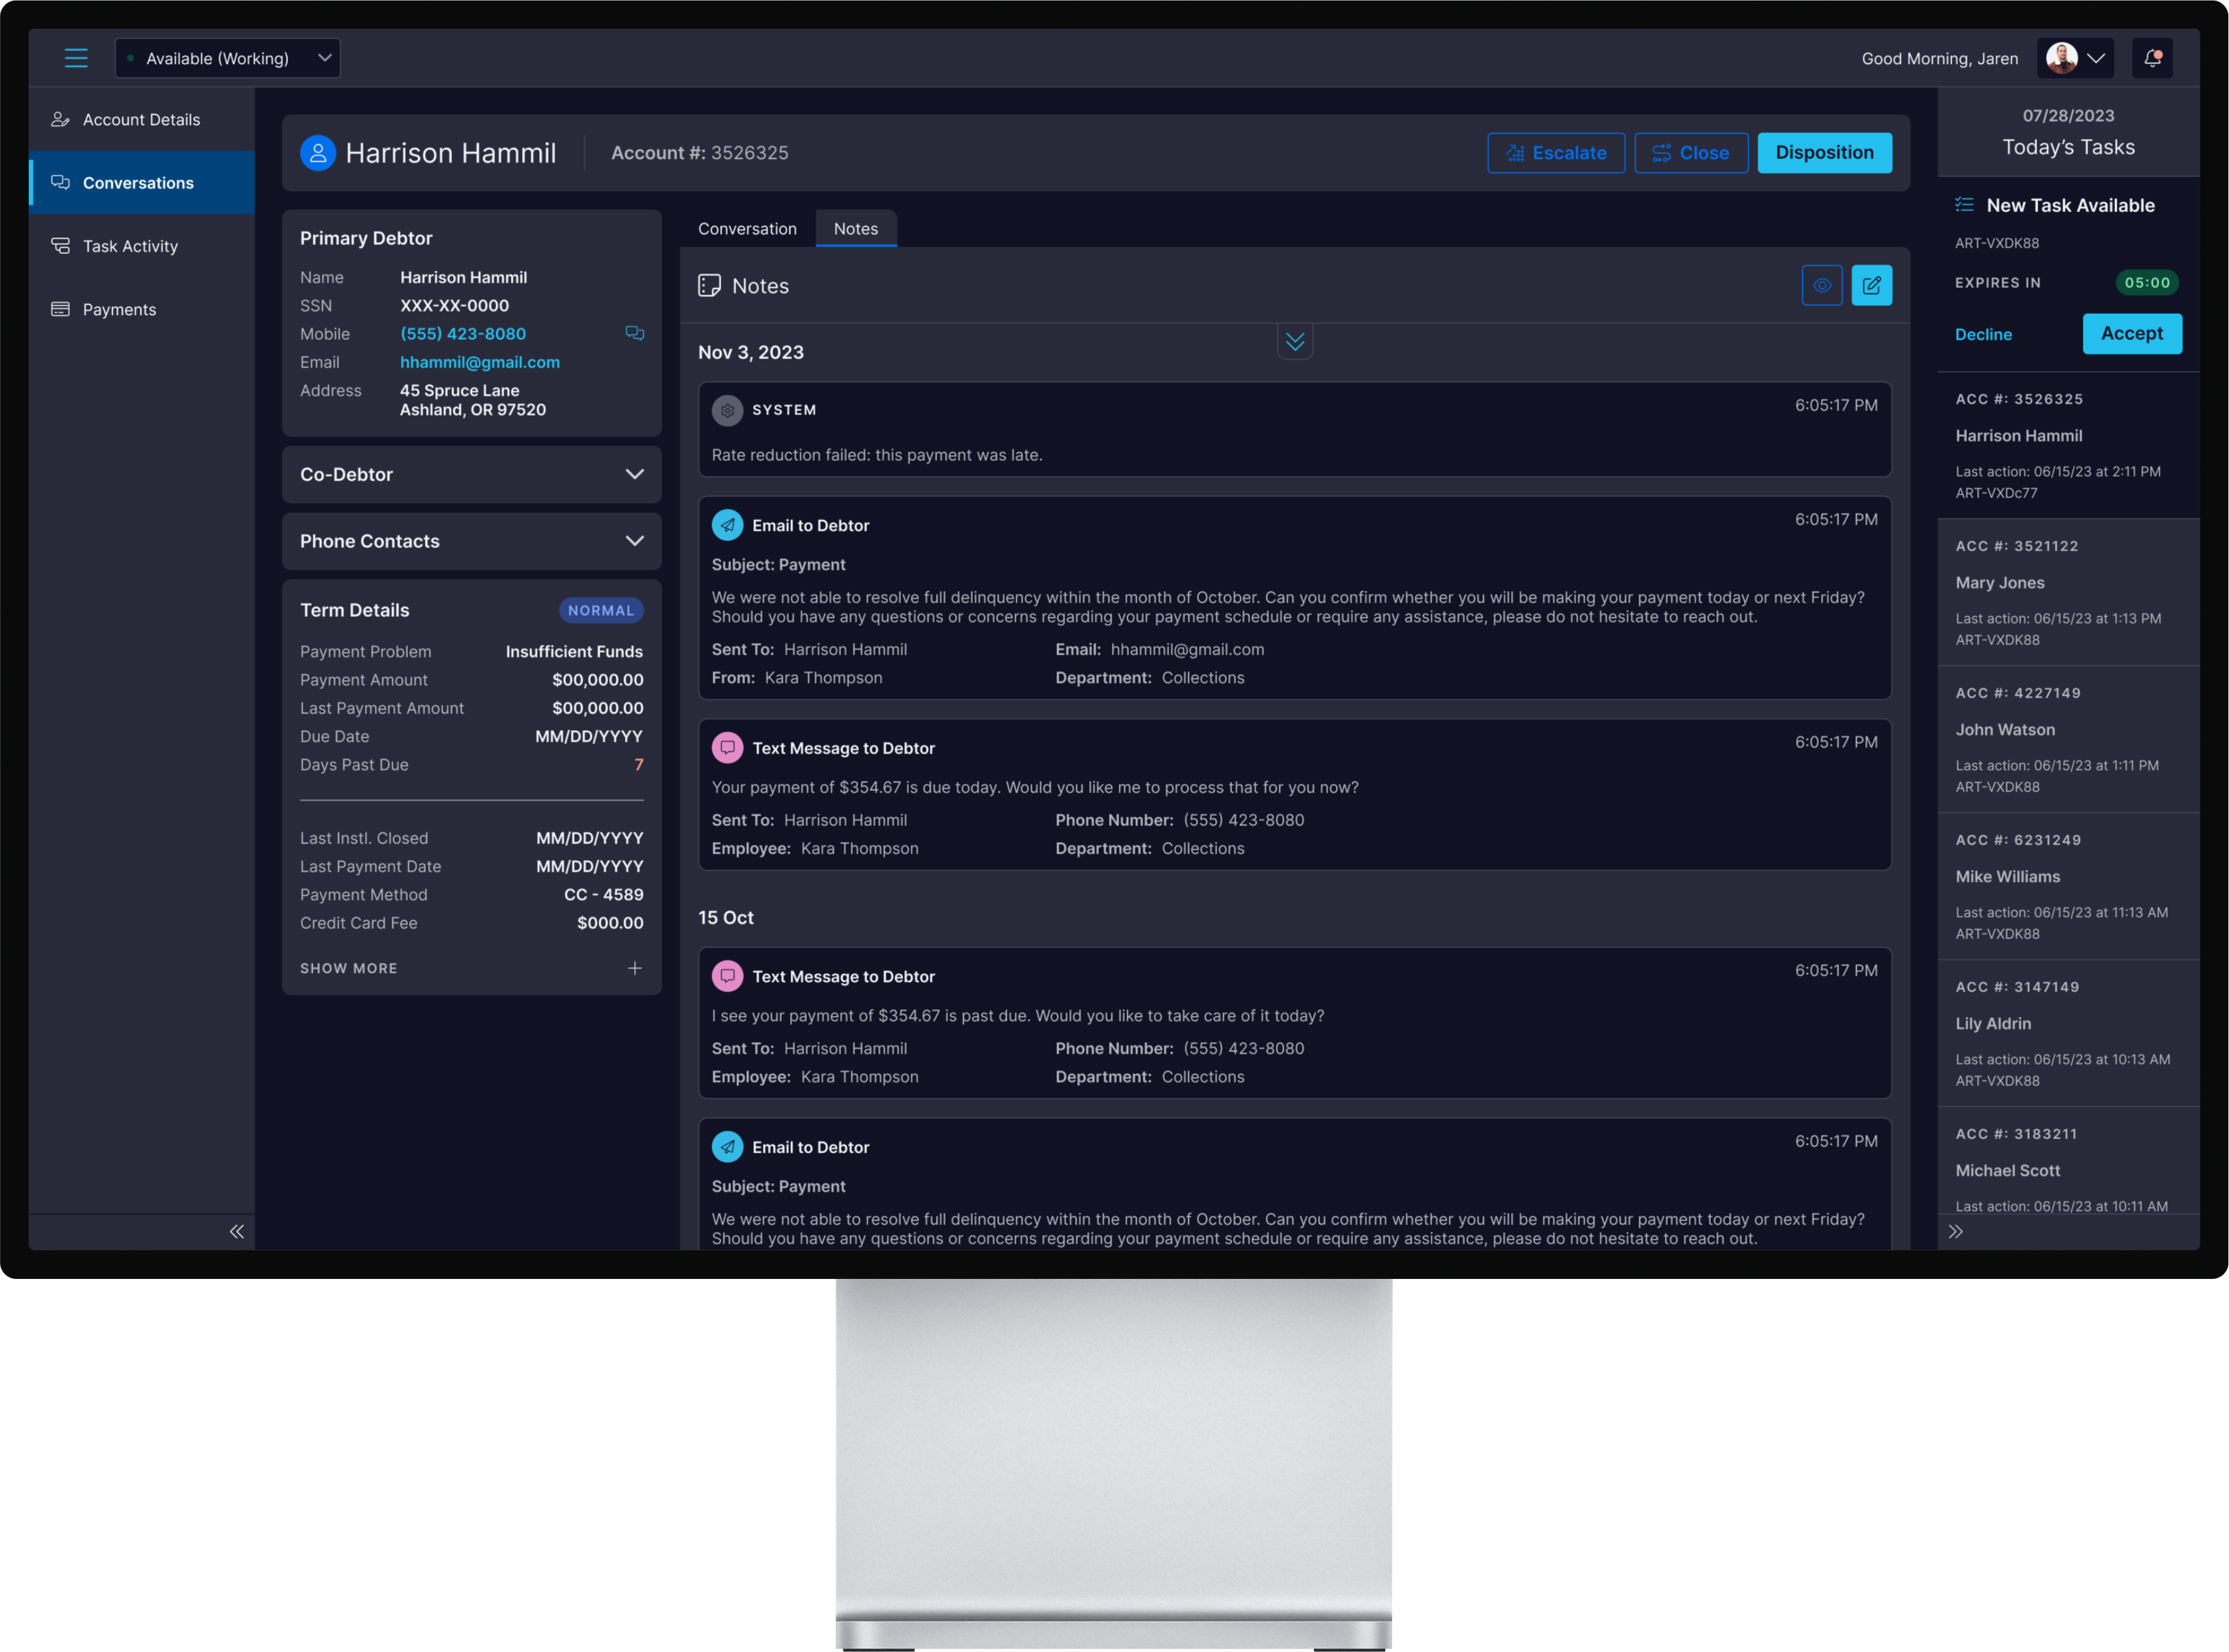Click the Accept task button
Screen dimensions: 2229x1652
[2131, 334]
